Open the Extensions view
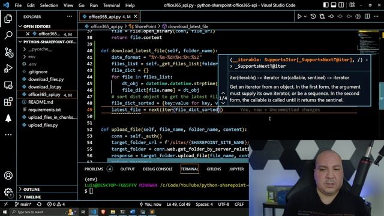Screen dimensions: 384x216 (x=8, y=101)
